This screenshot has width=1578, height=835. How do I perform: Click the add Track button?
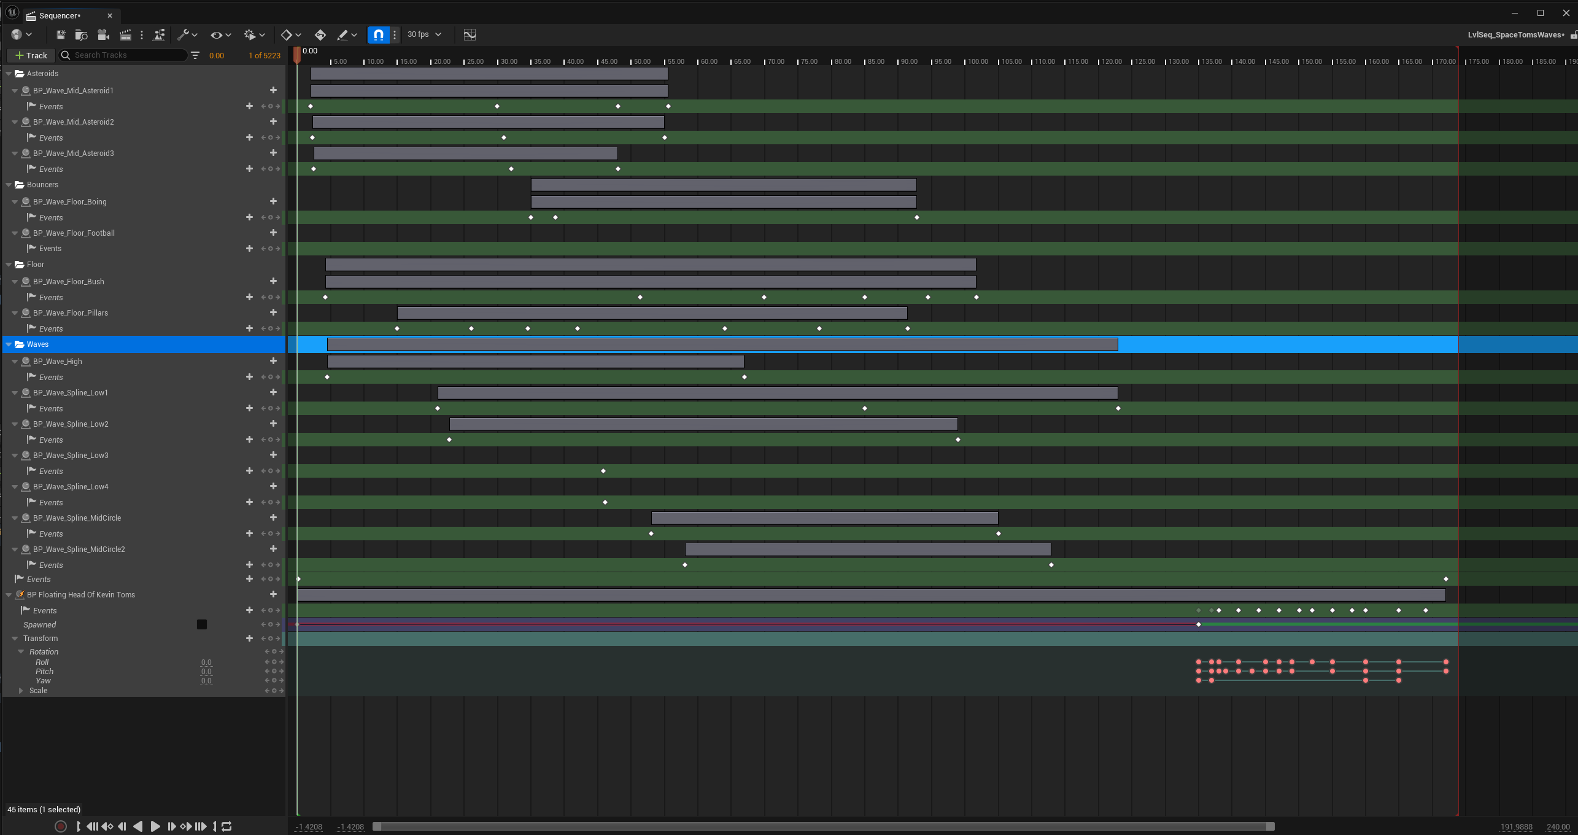(31, 55)
